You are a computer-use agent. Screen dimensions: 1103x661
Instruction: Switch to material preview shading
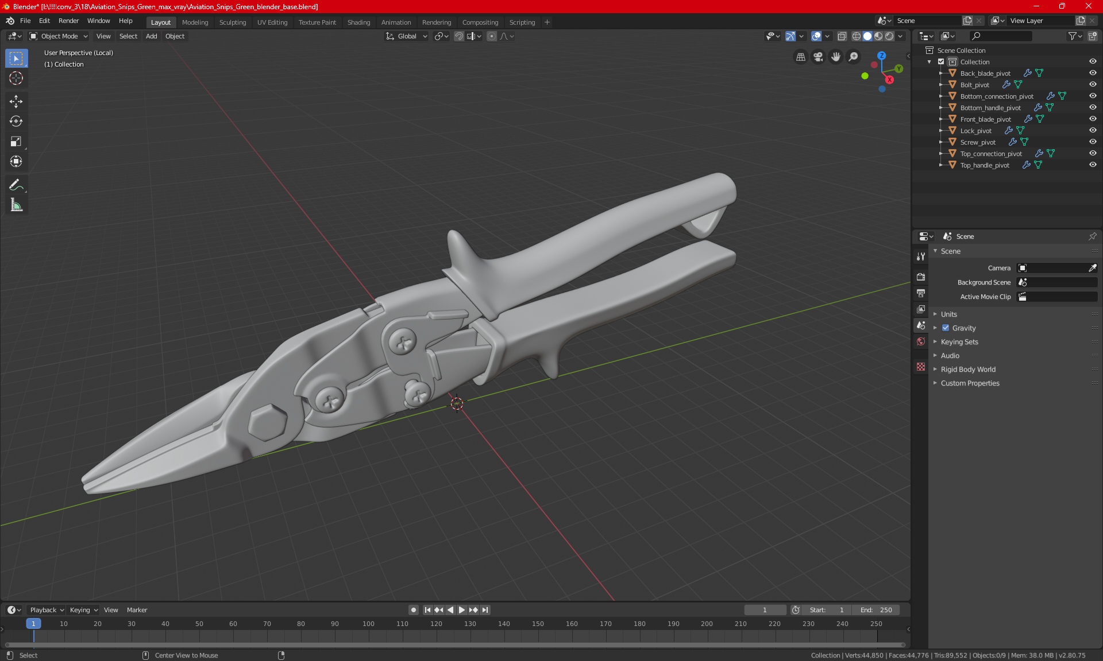tap(878, 36)
